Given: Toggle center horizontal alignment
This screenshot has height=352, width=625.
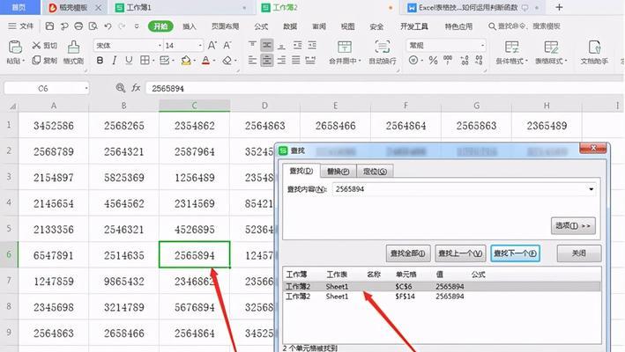Looking at the screenshot, I should (267, 61).
